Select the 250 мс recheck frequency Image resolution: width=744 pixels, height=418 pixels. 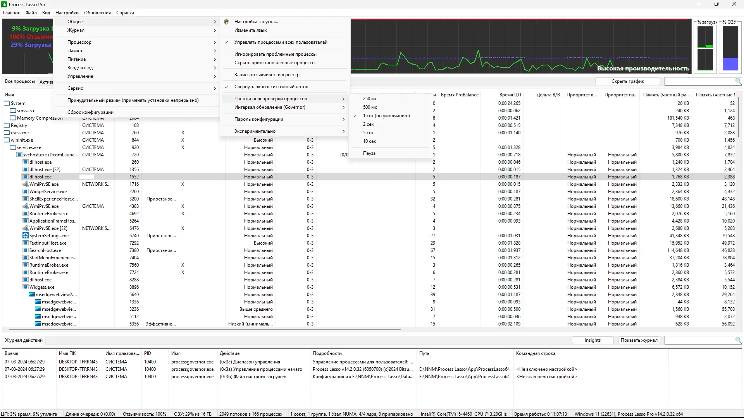coord(370,99)
